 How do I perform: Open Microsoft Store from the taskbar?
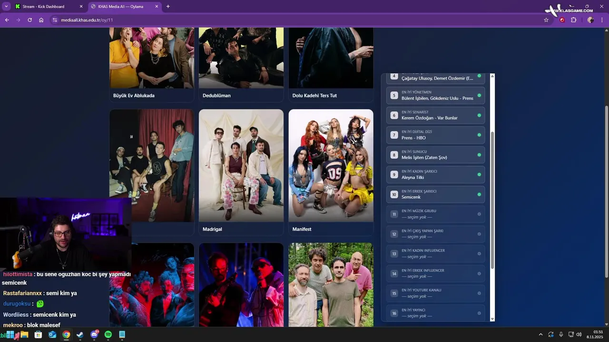pyautogui.click(x=38, y=335)
